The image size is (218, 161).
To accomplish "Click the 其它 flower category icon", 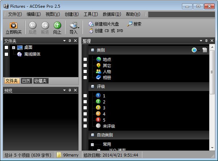I will tap(98, 65).
